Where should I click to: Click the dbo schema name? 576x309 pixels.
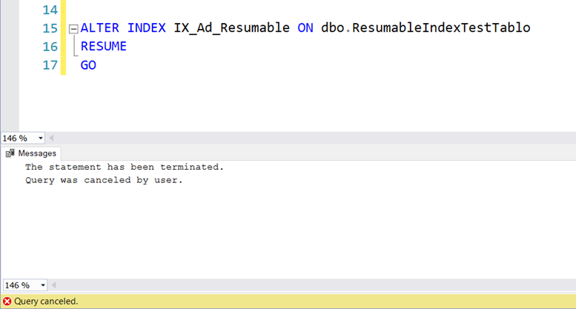pyautogui.click(x=332, y=28)
